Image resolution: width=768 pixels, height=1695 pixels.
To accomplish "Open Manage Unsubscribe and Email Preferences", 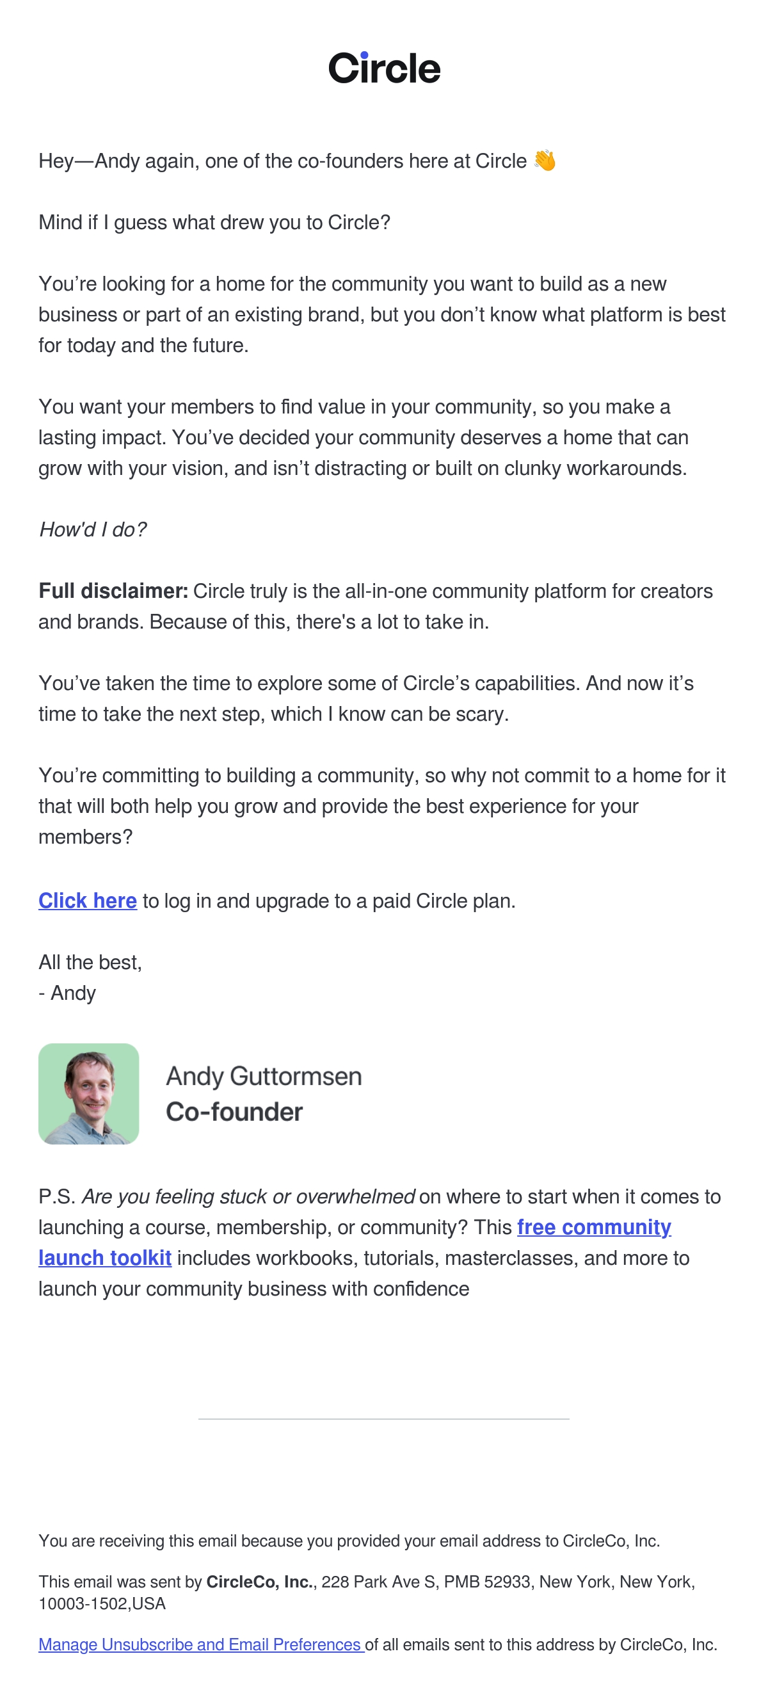I will [x=202, y=1644].
